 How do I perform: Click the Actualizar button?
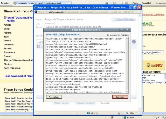tap(54, 97)
